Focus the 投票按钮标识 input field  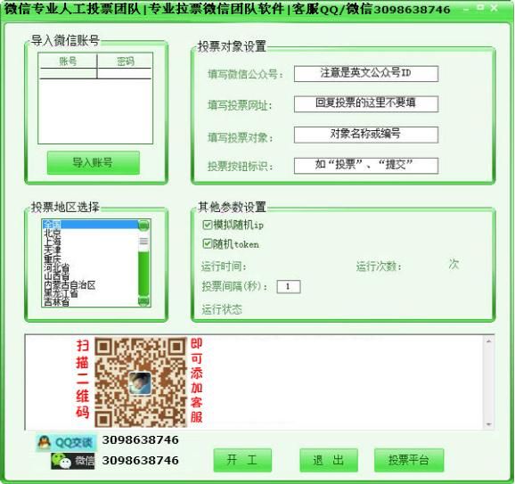tap(366, 165)
